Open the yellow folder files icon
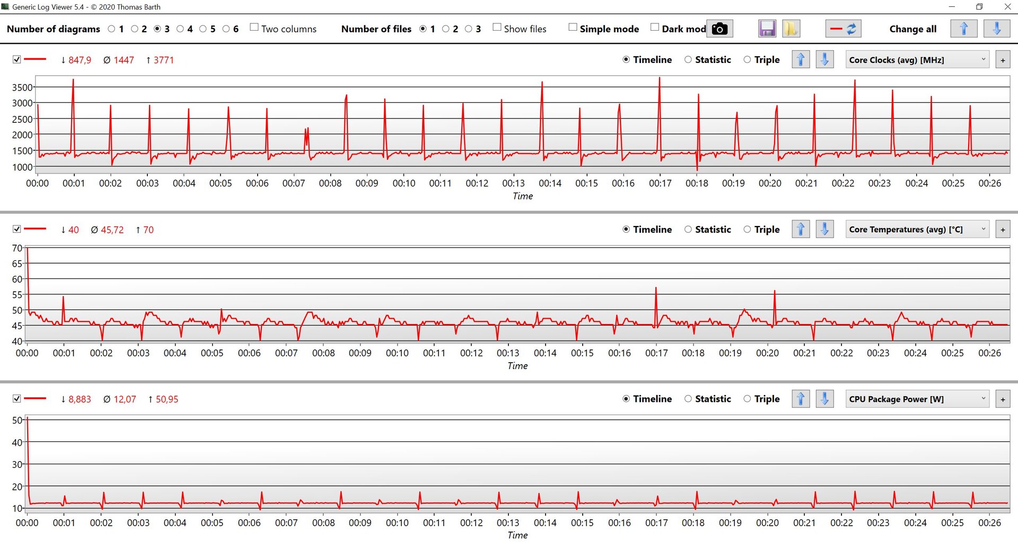Image resolution: width=1018 pixels, height=550 pixels. (x=791, y=29)
